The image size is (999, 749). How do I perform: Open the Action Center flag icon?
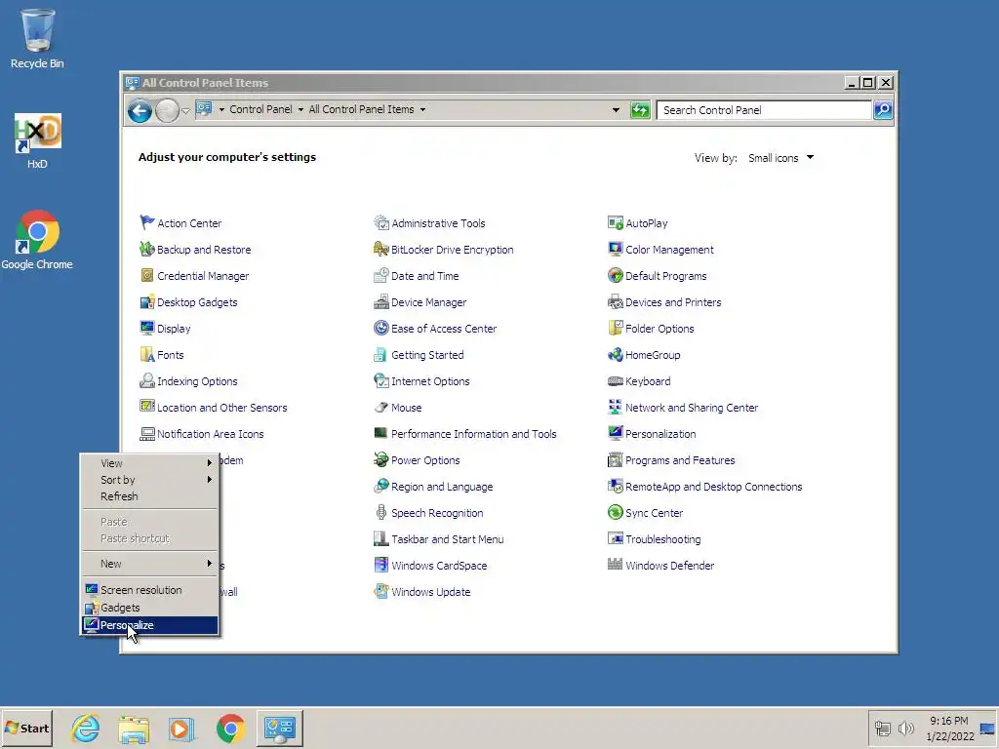tap(147, 223)
